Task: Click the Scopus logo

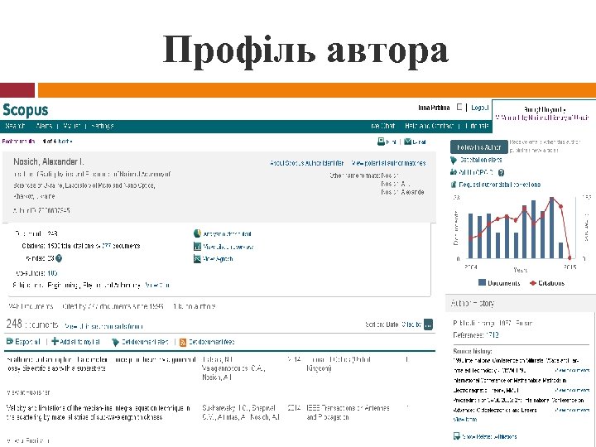Action: 26,110
